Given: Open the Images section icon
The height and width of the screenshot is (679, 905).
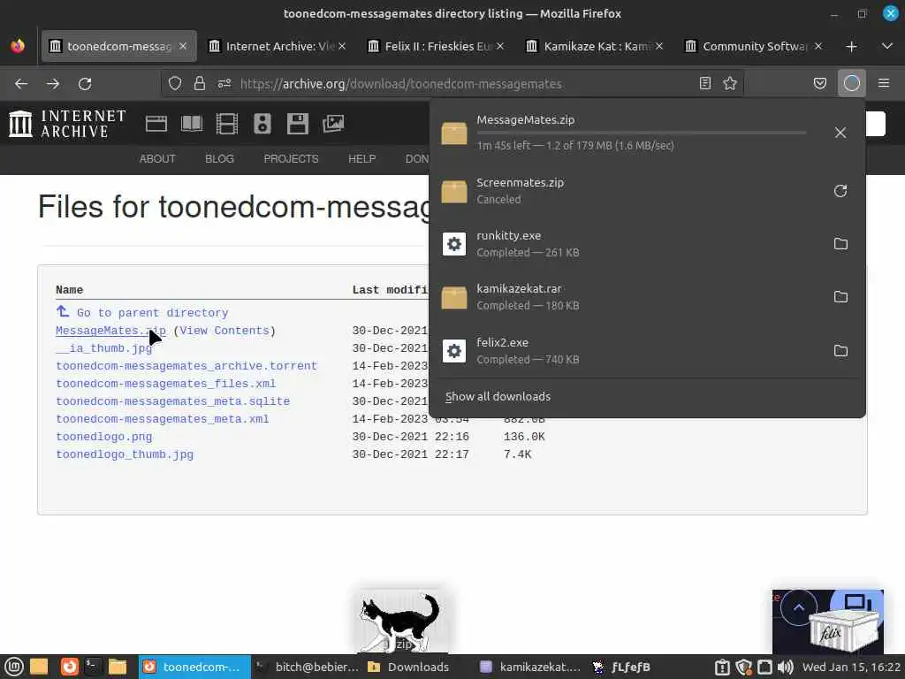Looking at the screenshot, I should pyautogui.click(x=333, y=124).
